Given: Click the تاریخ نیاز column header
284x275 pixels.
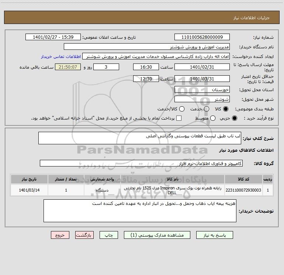Looking at the screenshot, I should tap(29, 179).
